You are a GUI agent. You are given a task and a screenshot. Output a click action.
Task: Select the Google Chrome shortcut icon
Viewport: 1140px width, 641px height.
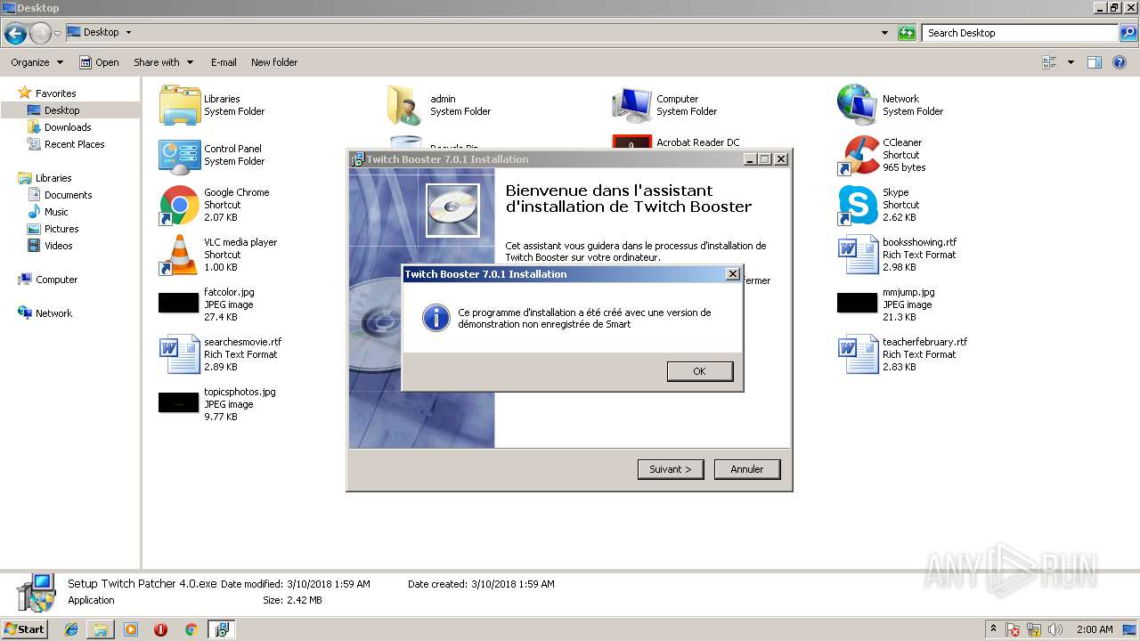[180, 205]
